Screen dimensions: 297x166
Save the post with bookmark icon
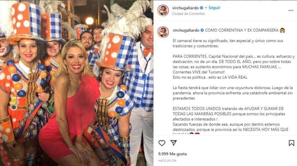[x=291, y=143]
